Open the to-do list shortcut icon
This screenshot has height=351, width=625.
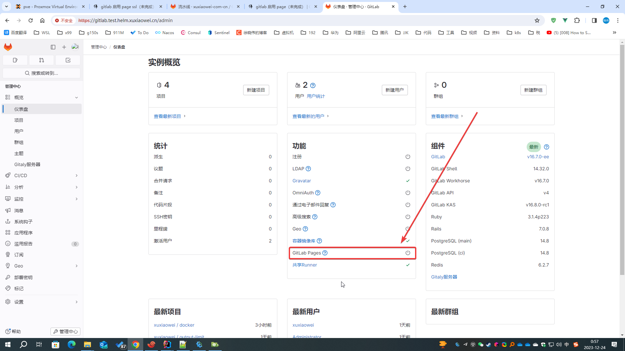[68, 60]
